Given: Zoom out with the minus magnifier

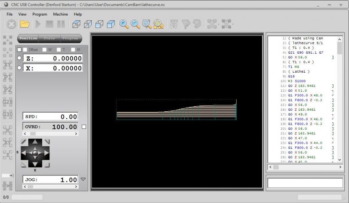Looking at the screenshot, I should pos(135,24).
